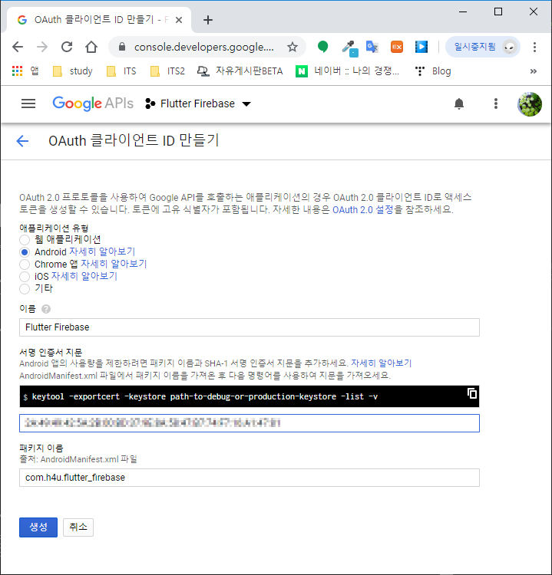The width and height of the screenshot is (552, 575).
Task: Click the SHA-1 fingerprint input field
Action: 250,423
